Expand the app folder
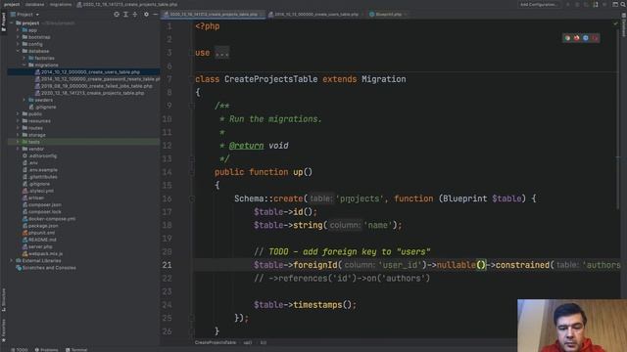This screenshot has width=627, height=352. [18, 30]
